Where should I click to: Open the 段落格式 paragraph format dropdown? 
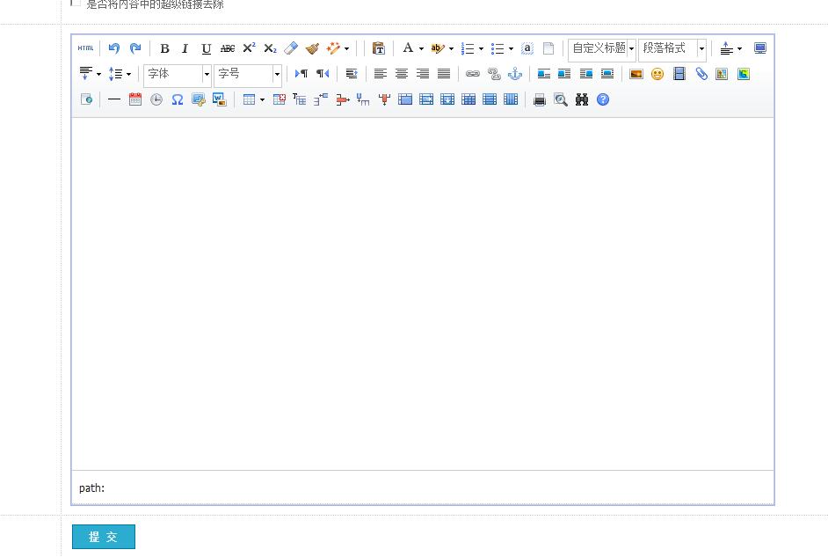point(672,48)
